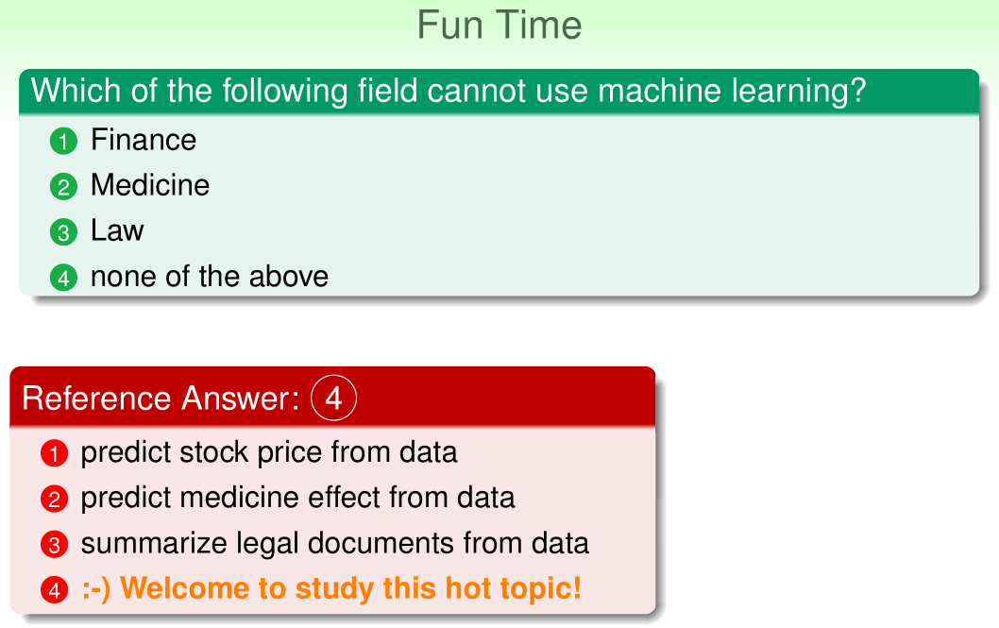
Task: Click the green machine learning question header
Action: click(x=449, y=92)
